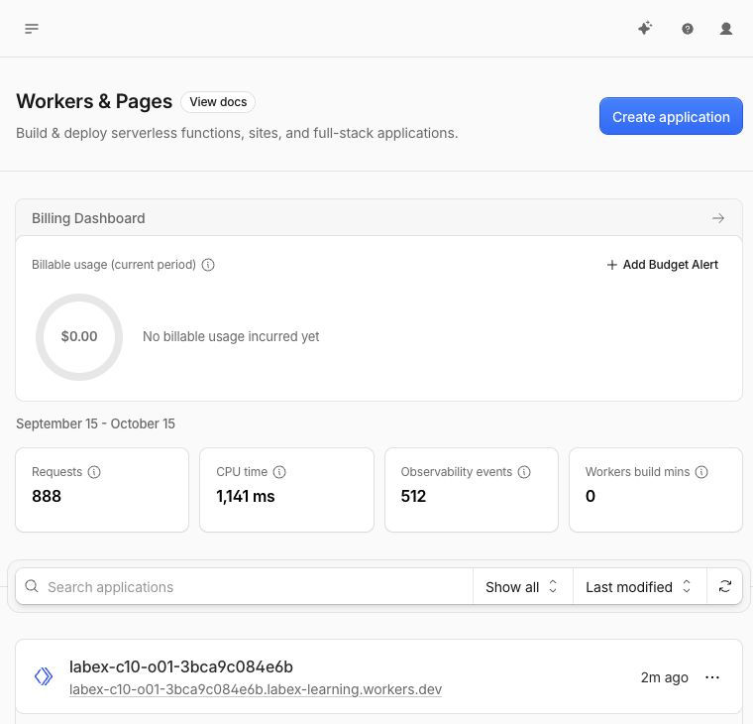Open the labex-c10-o01-3bca9c084e6b application name
The height and width of the screenshot is (724, 753).
(x=181, y=666)
